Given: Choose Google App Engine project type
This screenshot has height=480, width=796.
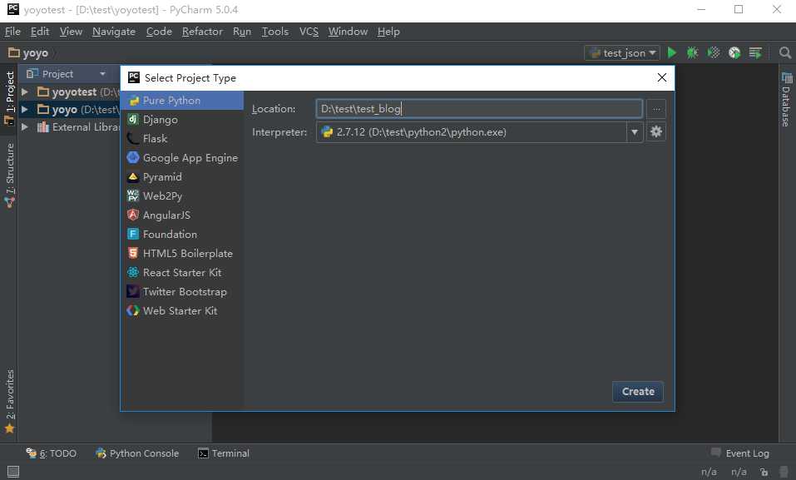Looking at the screenshot, I should [x=182, y=158].
